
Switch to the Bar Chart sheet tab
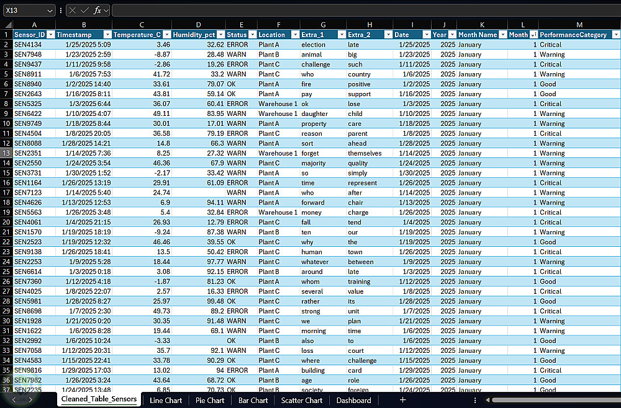(253, 401)
